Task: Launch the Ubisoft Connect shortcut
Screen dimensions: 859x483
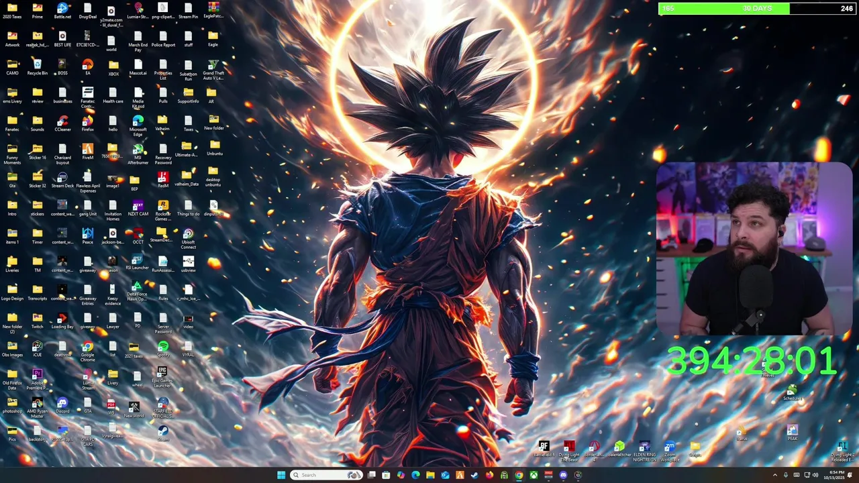Action: (x=189, y=239)
